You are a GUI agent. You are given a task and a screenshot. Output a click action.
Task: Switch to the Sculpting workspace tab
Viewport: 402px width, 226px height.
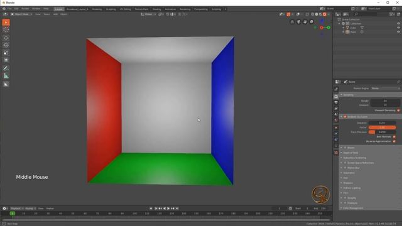tap(111, 9)
